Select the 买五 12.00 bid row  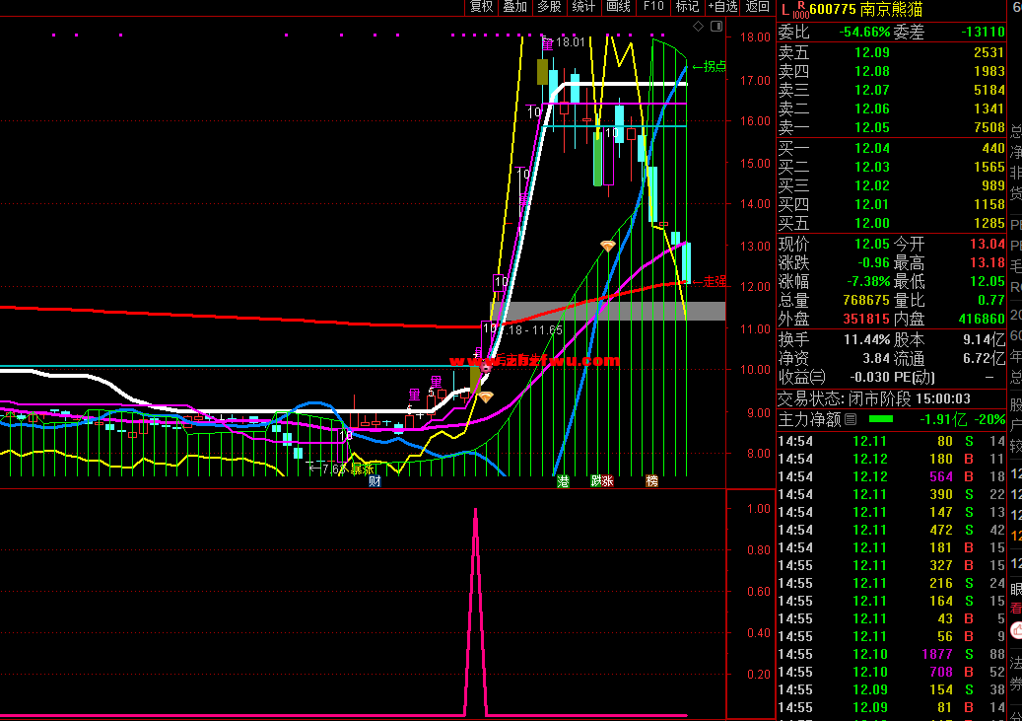(892, 223)
